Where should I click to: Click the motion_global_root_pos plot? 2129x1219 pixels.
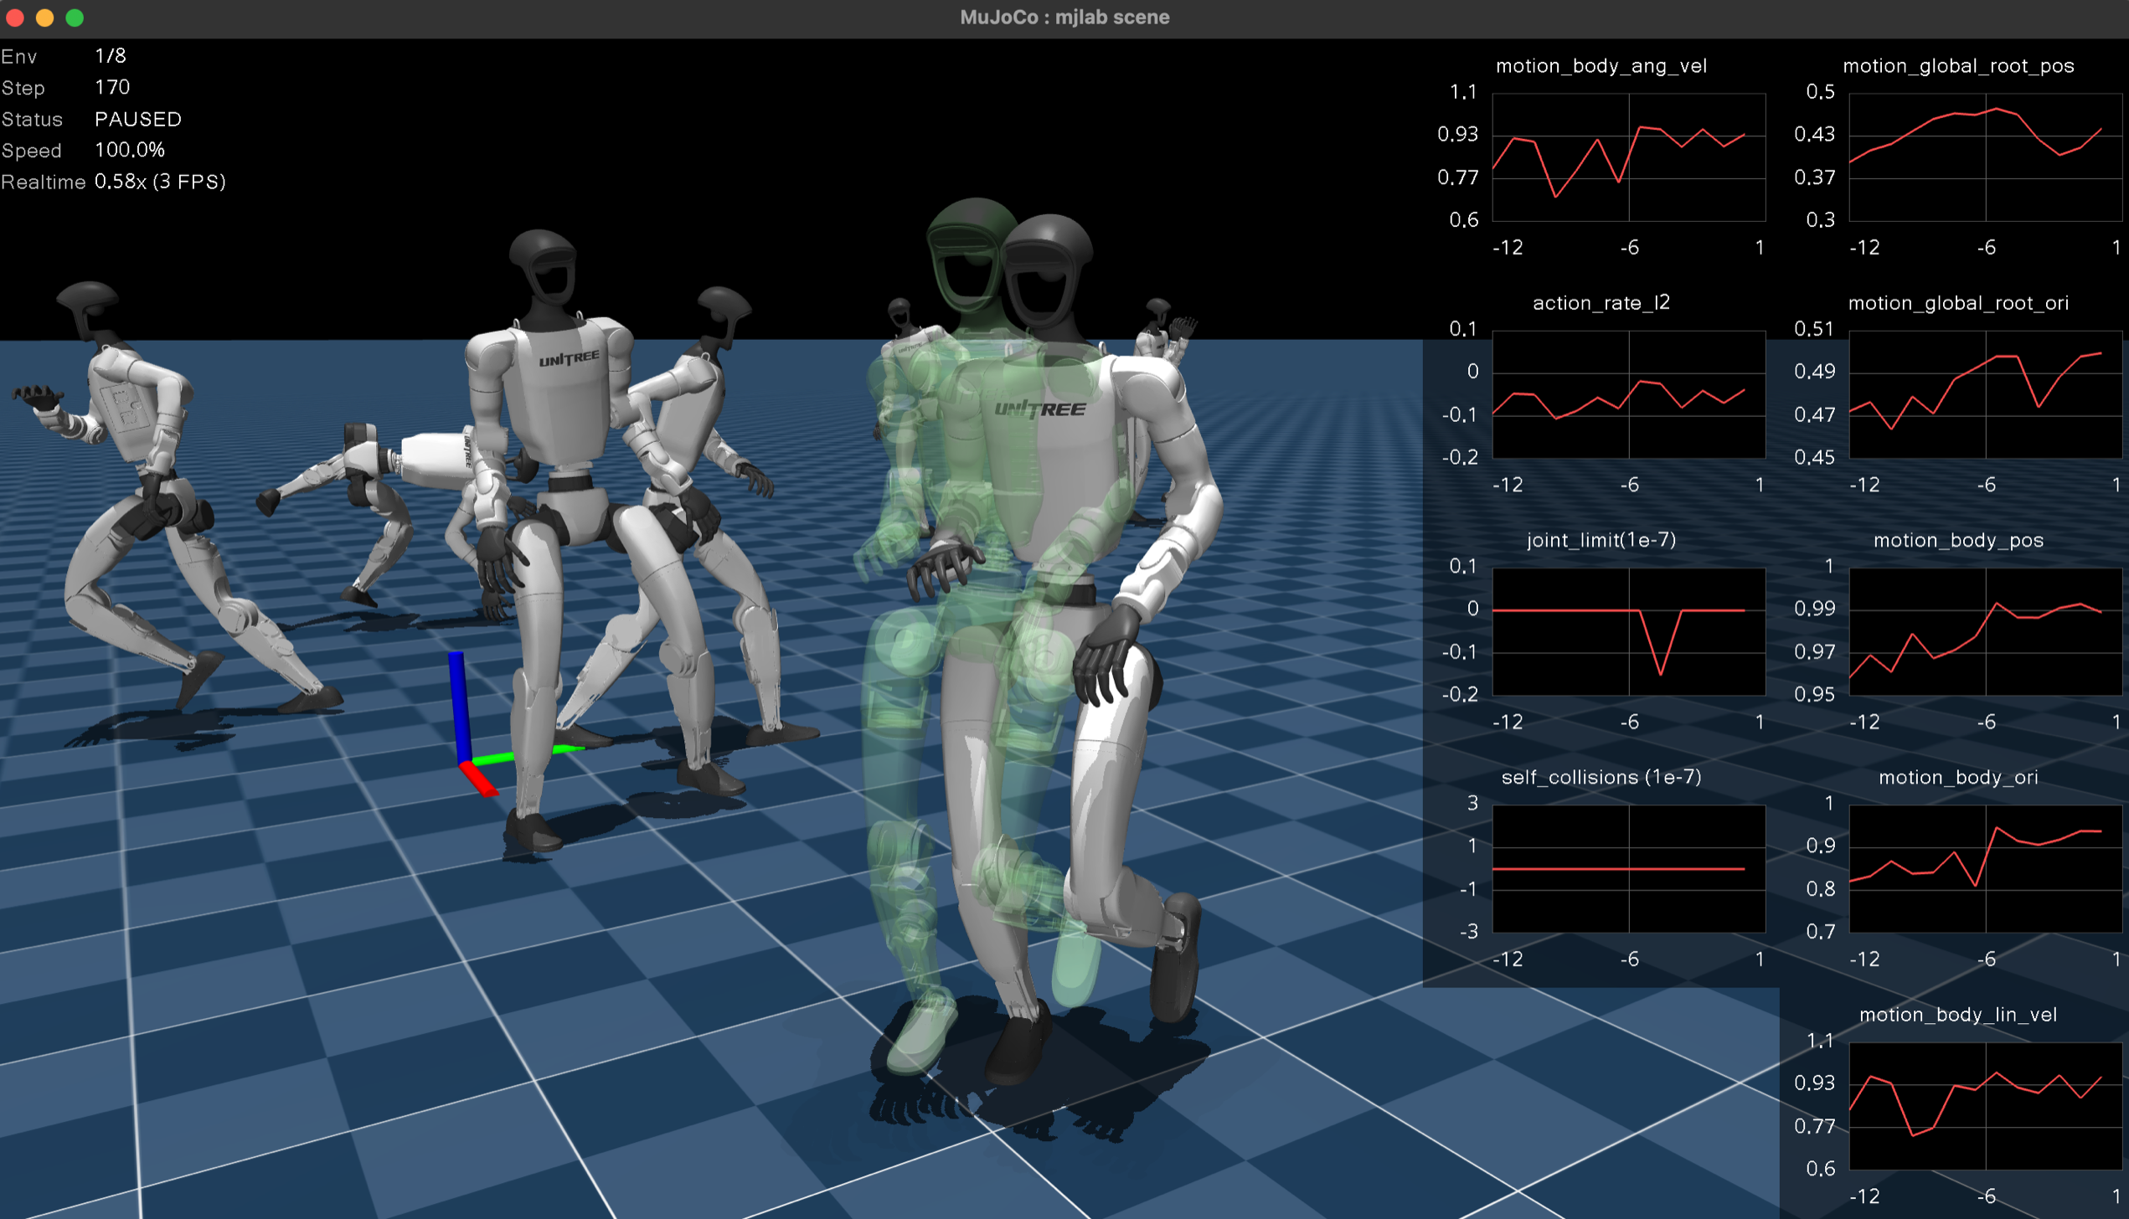pyautogui.click(x=1984, y=157)
